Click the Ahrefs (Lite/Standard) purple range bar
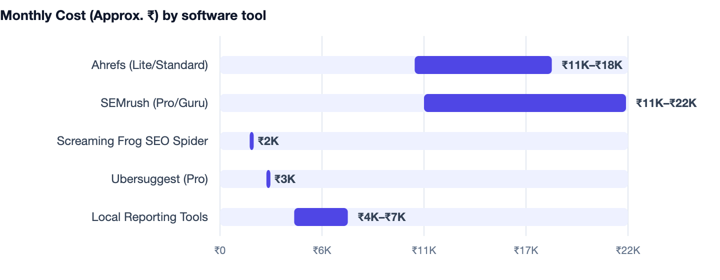 click(483, 65)
